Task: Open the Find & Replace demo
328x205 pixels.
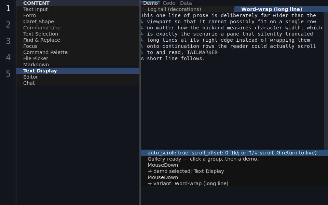Action: tap(78, 40)
